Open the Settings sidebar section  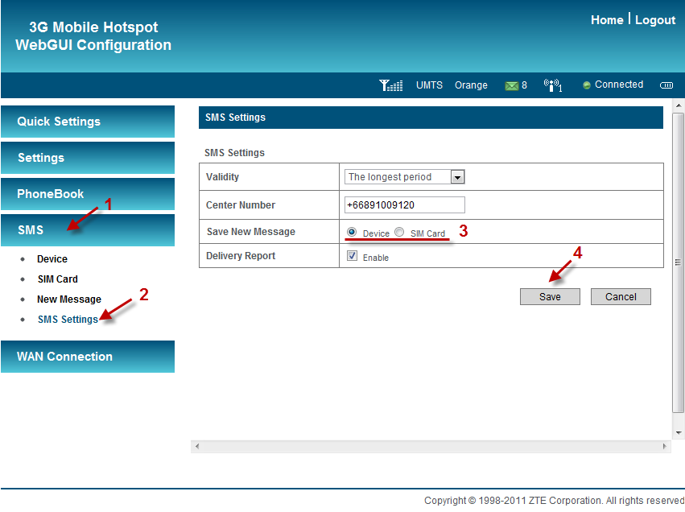[87, 158]
